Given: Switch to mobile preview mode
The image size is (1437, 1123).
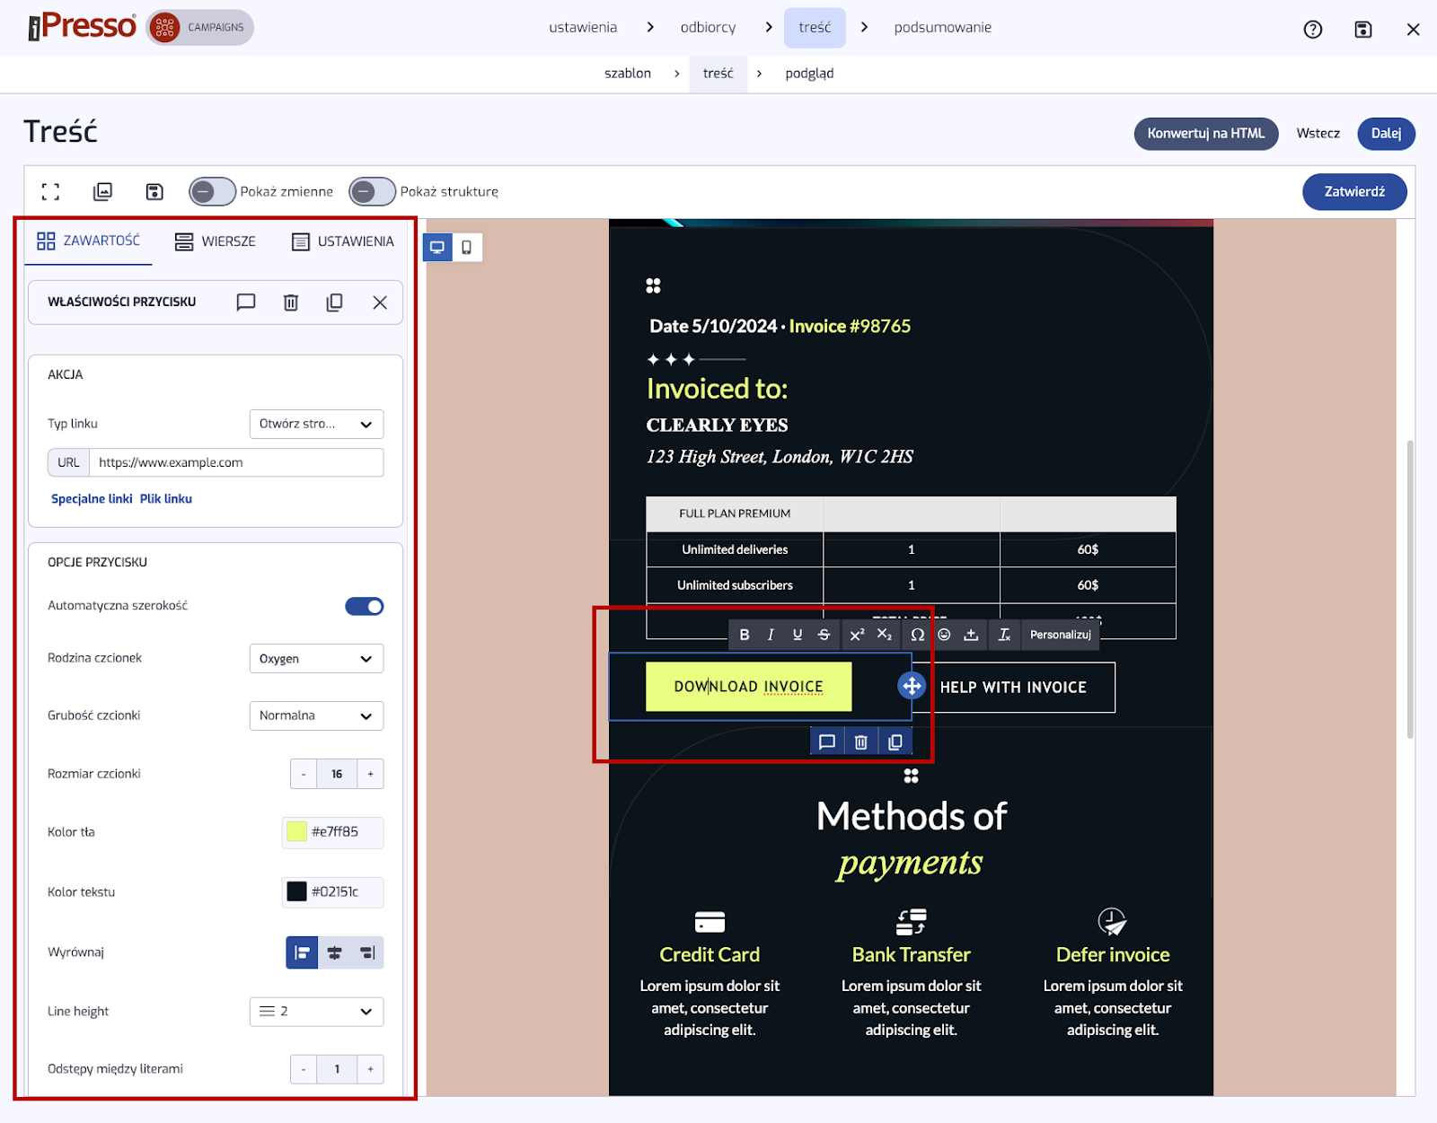Looking at the screenshot, I should (467, 248).
